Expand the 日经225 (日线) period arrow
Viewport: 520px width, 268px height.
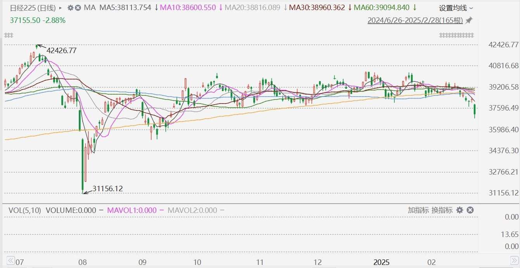point(60,8)
